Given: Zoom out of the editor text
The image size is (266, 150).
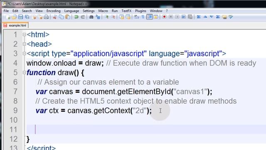Looking at the screenshot, I should click(x=113, y=17).
